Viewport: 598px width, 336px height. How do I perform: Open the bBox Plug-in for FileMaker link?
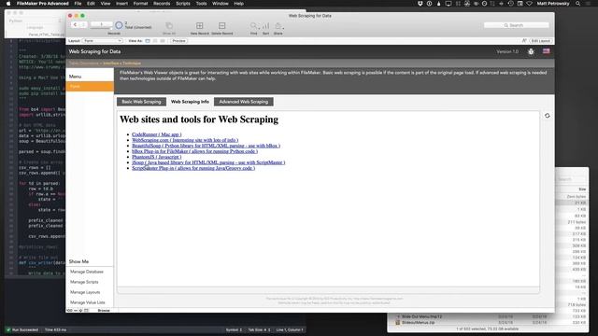click(x=195, y=151)
